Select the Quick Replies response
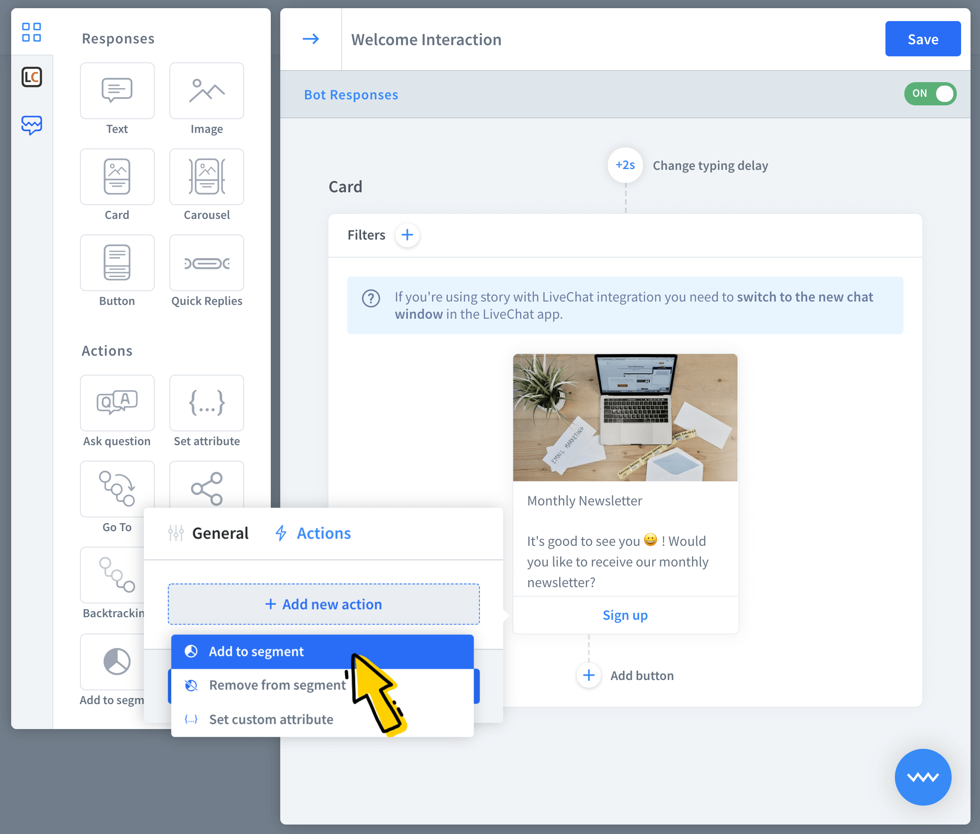This screenshot has height=834, width=980. coord(206,263)
